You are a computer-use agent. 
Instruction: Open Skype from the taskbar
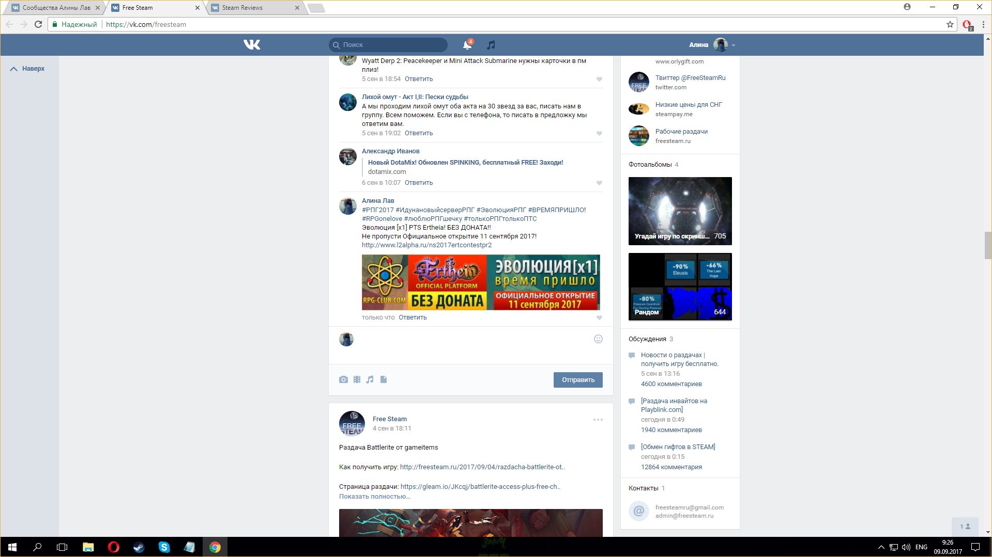click(164, 547)
